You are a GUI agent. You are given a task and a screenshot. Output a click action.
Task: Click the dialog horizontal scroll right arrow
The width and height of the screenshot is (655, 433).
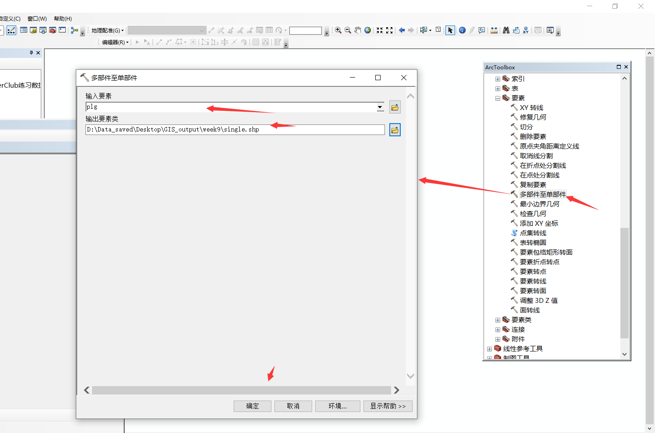(x=396, y=390)
